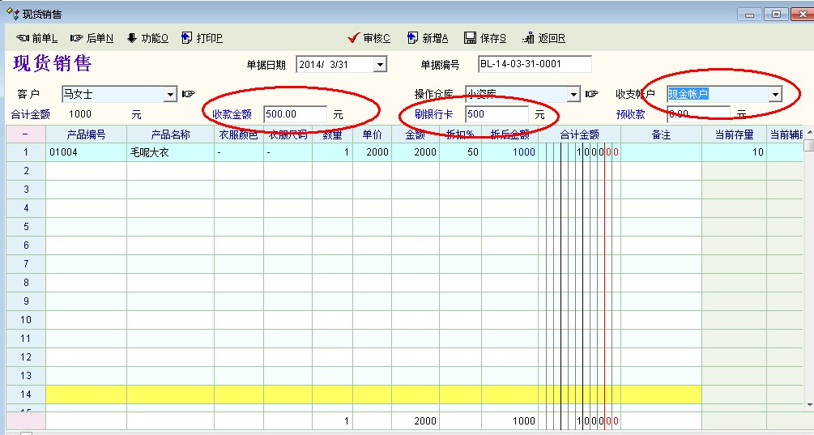Screen dimensions: 814x435
Task: Click the 产品编号 column header
Action: tap(86, 134)
